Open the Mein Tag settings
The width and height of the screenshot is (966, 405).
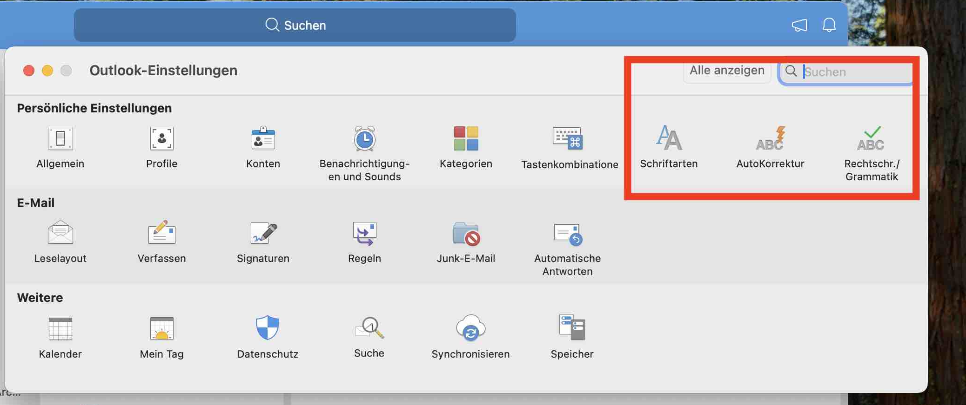(x=161, y=338)
